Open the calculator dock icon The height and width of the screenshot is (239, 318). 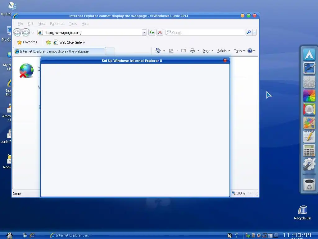[x=309, y=150]
